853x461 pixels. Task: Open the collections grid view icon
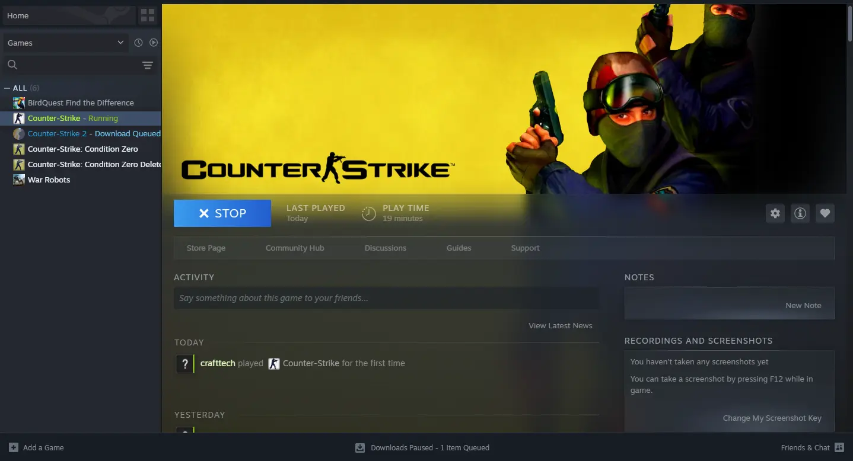click(x=148, y=15)
